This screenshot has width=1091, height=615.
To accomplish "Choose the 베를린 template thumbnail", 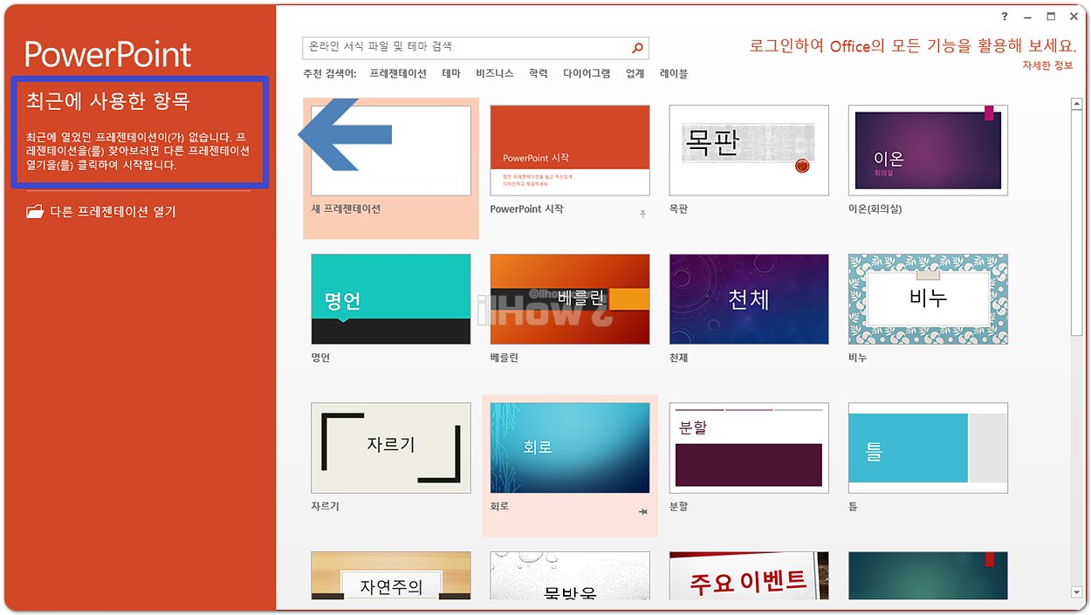I will [x=570, y=299].
